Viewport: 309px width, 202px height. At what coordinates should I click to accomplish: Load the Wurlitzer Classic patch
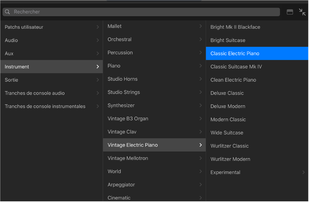(x=257, y=146)
